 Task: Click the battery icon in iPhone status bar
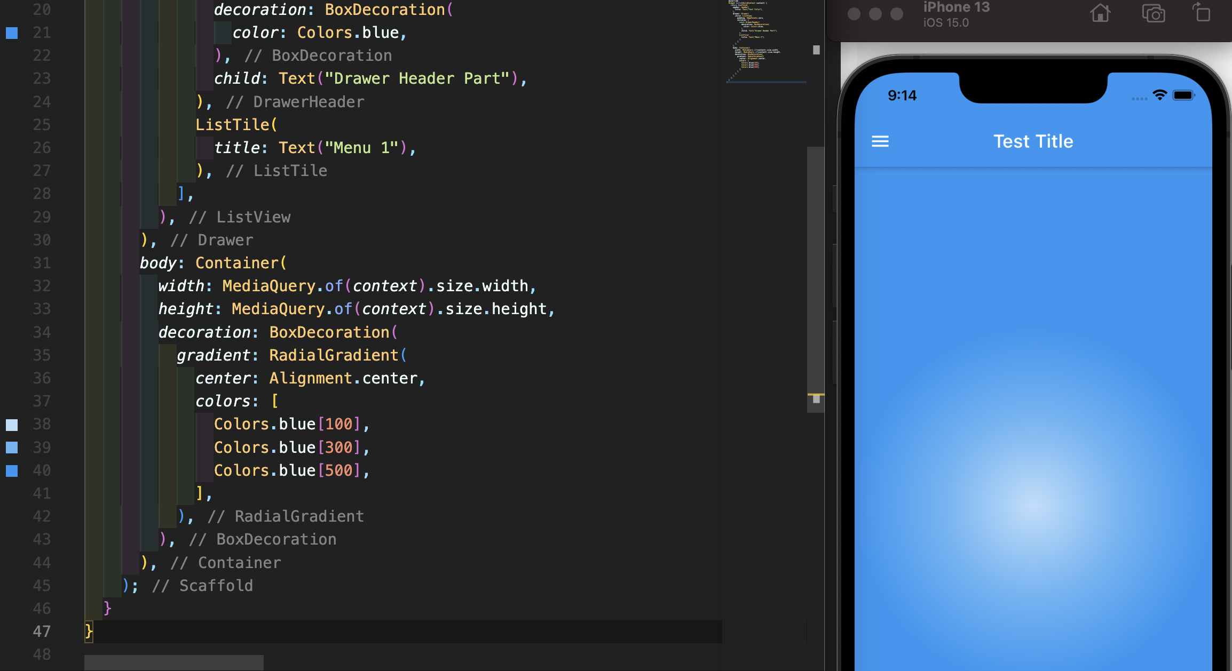tap(1183, 95)
